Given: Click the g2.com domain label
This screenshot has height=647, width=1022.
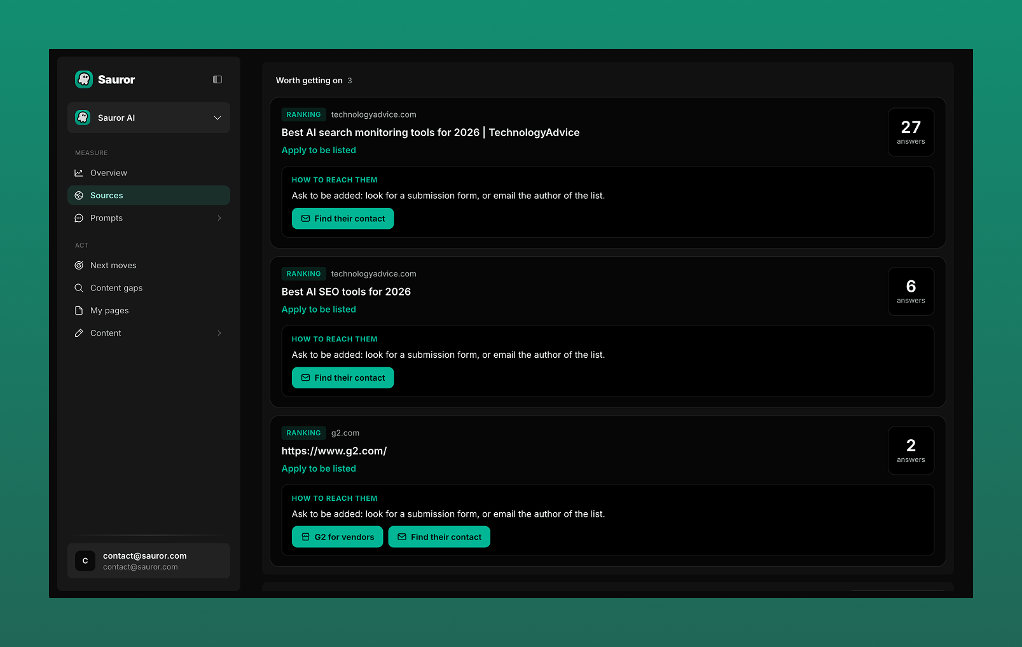Looking at the screenshot, I should point(345,433).
